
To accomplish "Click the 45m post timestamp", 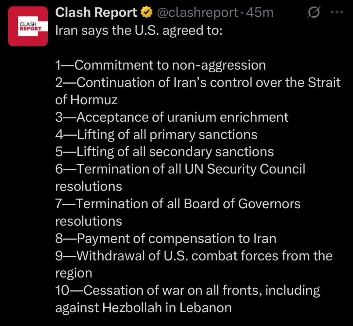I will click(260, 13).
